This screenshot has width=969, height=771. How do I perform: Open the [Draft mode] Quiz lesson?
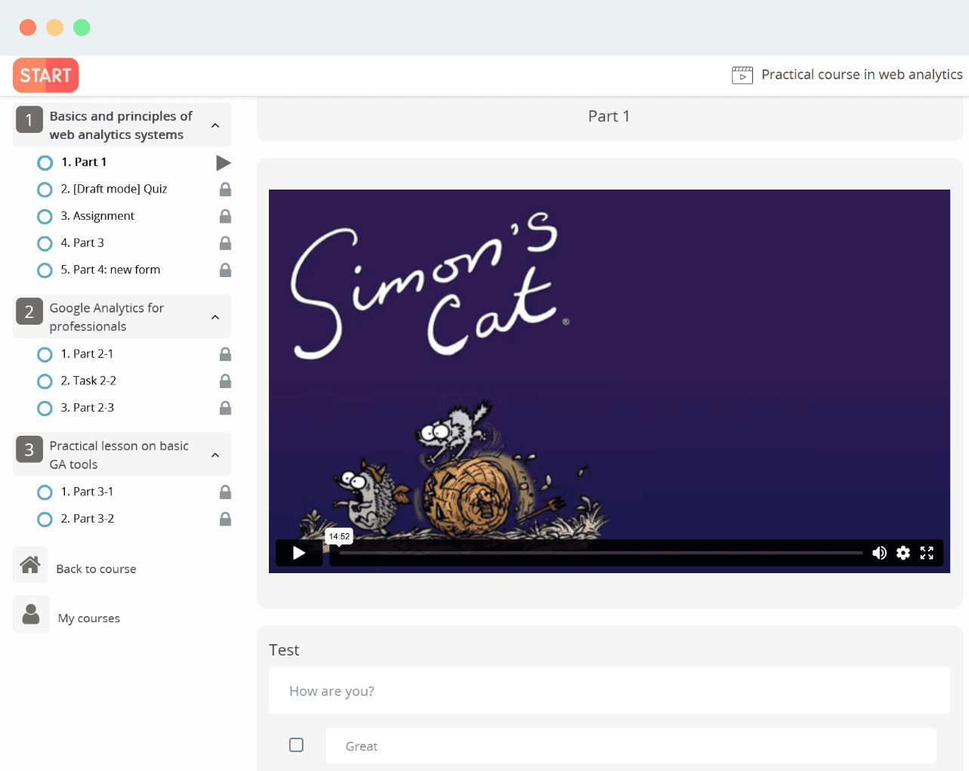(113, 189)
